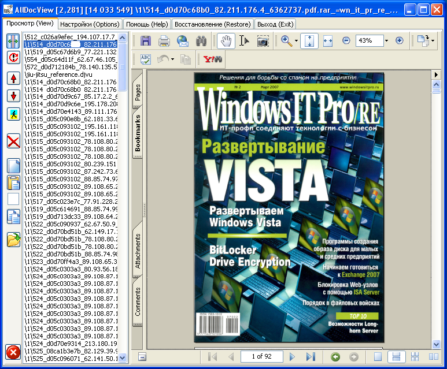Expand the rotate page dropdown arrow

pyautogui.click(x=433, y=41)
